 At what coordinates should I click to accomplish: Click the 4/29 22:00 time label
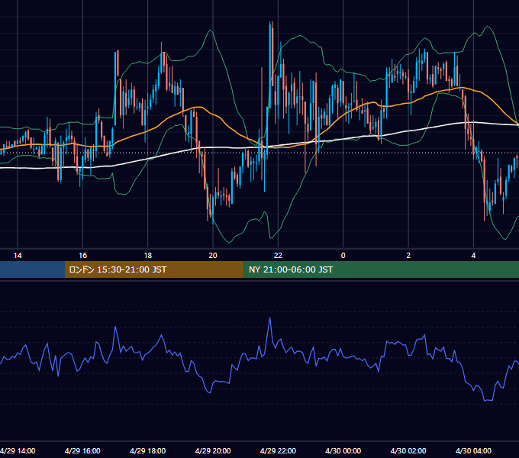(278, 450)
